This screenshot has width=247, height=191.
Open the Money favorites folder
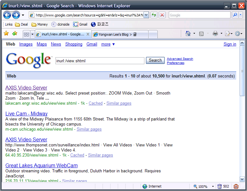point(39,24)
